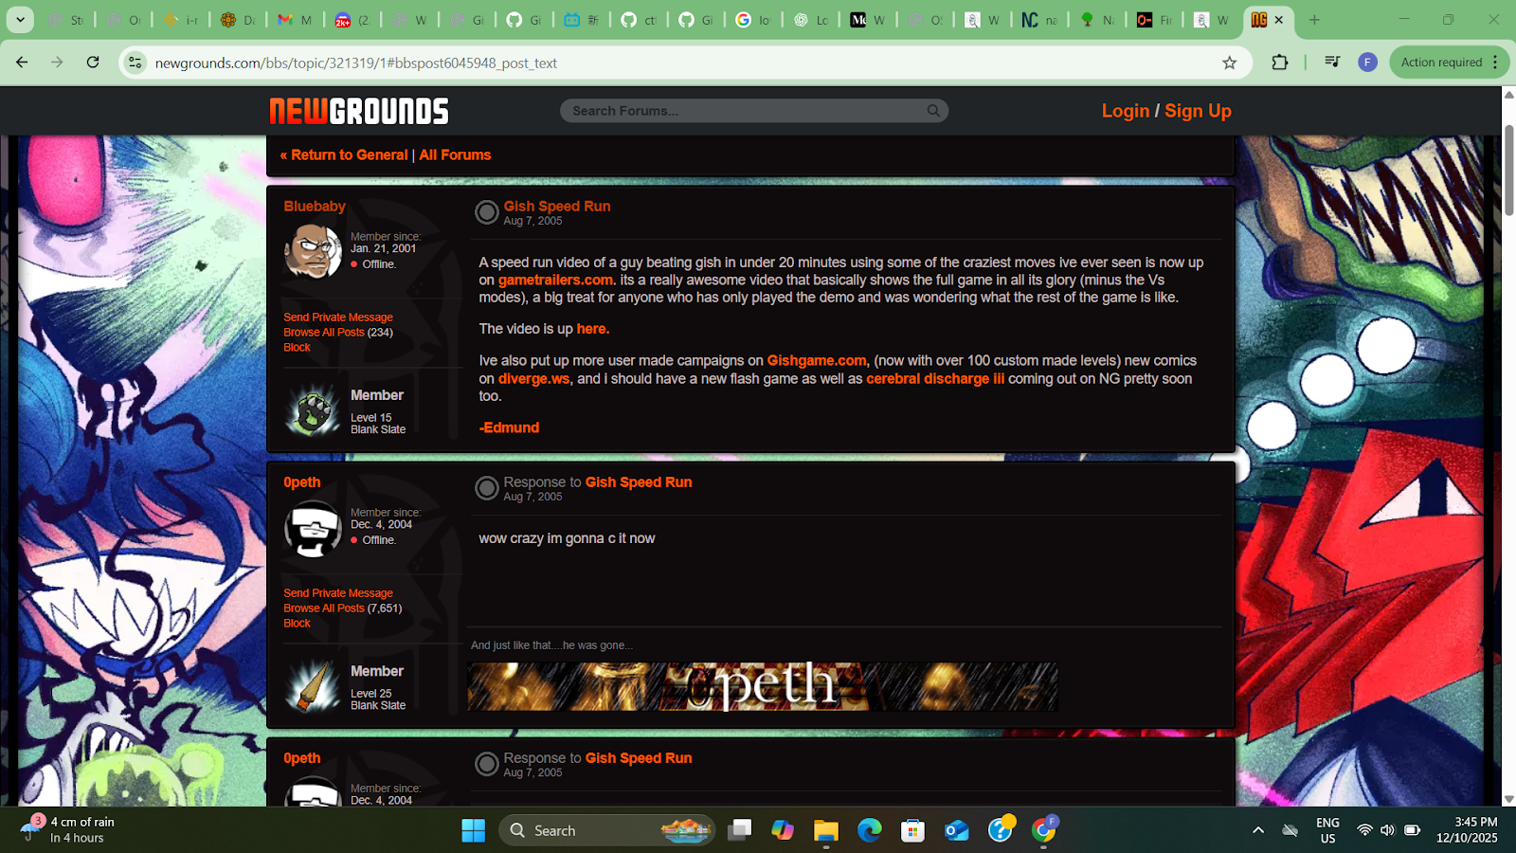Image resolution: width=1516 pixels, height=853 pixels.
Task: Open All Forums link
Action: click(x=455, y=154)
